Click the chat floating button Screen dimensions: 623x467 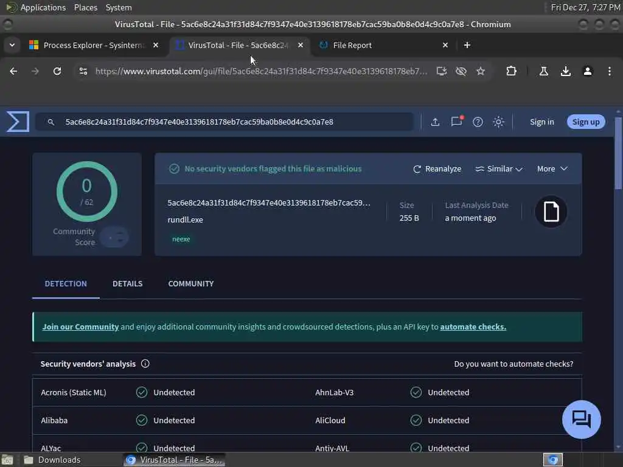pyautogui.click(x=581, y=420)
